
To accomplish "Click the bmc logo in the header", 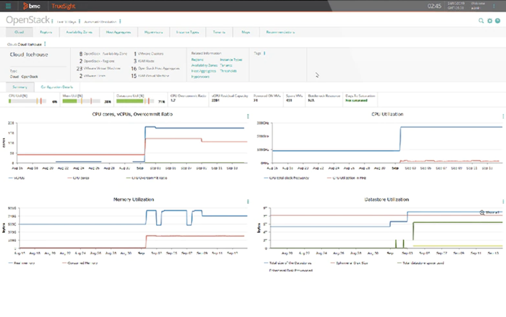I will pos(31,6).
